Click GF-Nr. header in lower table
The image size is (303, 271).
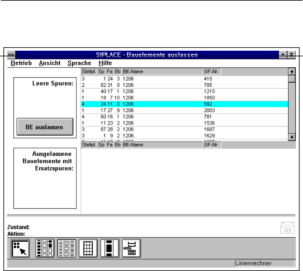click(x=212, y=145)
